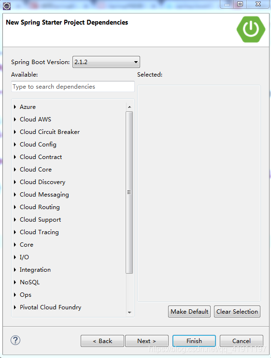271x358 pixels.
Task: Select the I/O tree label
Action: [x=24, y=257]
